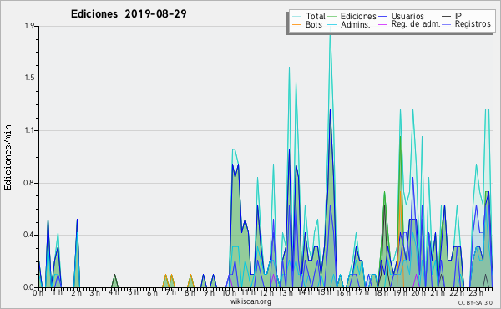Click the Usuarios legend entry
501x309 pixels.
tap(407, 16)
